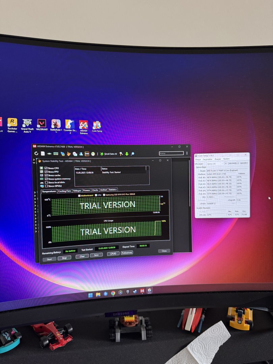The image size is (273, 364).
Task: Click the green star buy-now icon
Action: tap(101, 154)
